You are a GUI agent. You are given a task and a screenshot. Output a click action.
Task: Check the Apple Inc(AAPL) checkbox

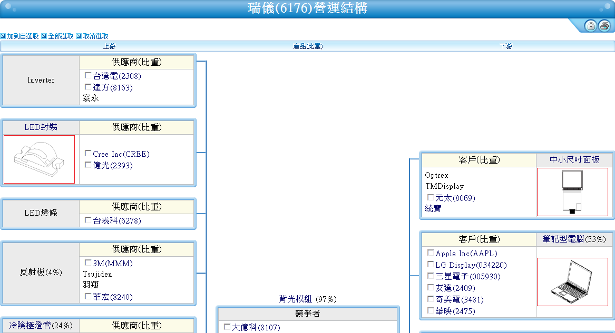click(431, 253)
